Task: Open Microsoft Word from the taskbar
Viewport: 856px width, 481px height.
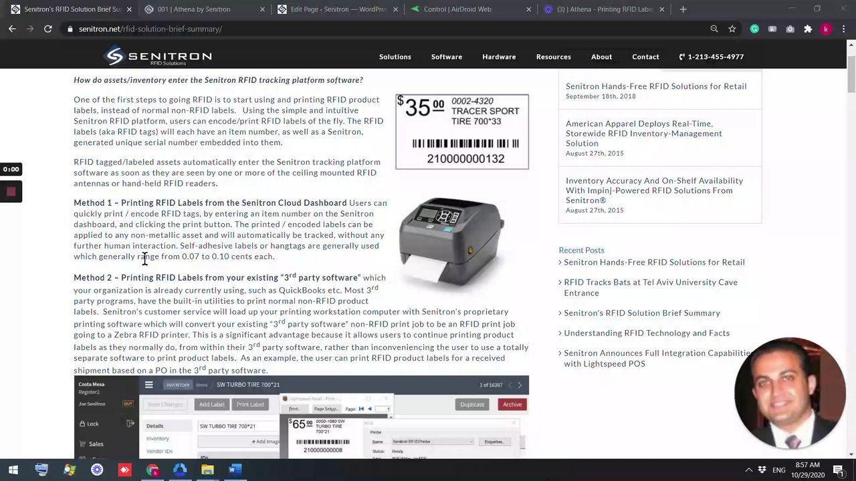Action: (x=234, y=470)
